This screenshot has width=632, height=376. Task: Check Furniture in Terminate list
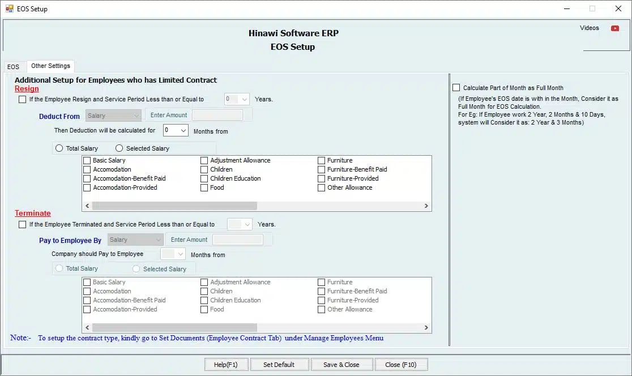[x=321, y=283]
